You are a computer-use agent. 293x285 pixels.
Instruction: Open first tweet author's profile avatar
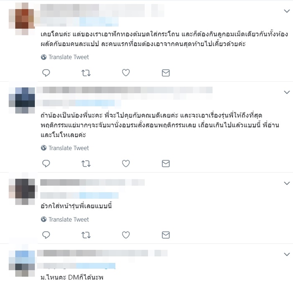click(x=22, y=19)
